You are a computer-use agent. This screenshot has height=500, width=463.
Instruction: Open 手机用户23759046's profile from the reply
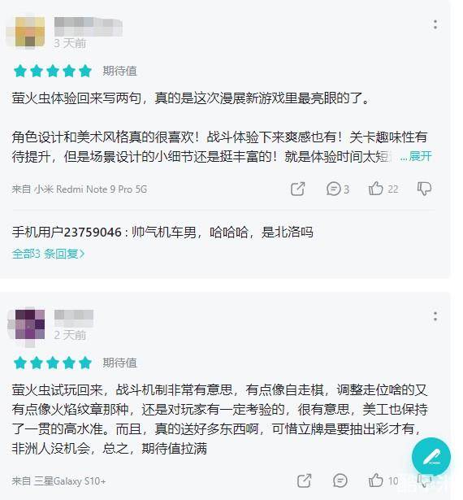coord(67,233)
